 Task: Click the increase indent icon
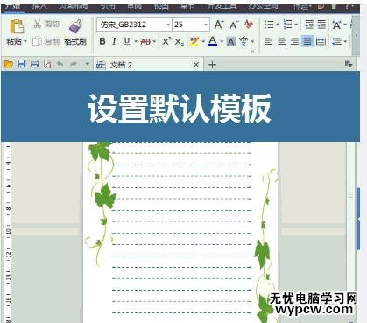tap(321, 25)
